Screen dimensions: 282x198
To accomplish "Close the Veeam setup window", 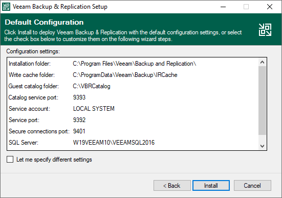I will [x=269, y=7].
